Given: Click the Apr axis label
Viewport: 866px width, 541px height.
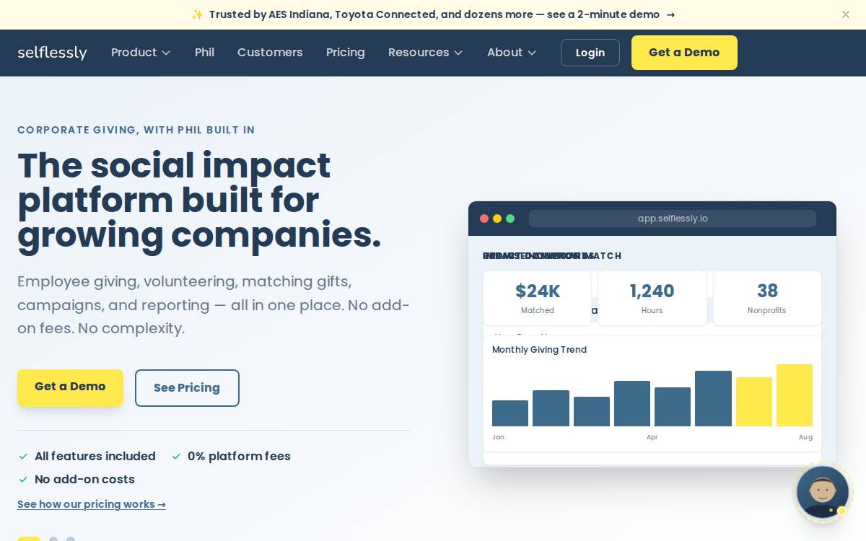Looking at the screenshot, I should [x=652, y=437].
